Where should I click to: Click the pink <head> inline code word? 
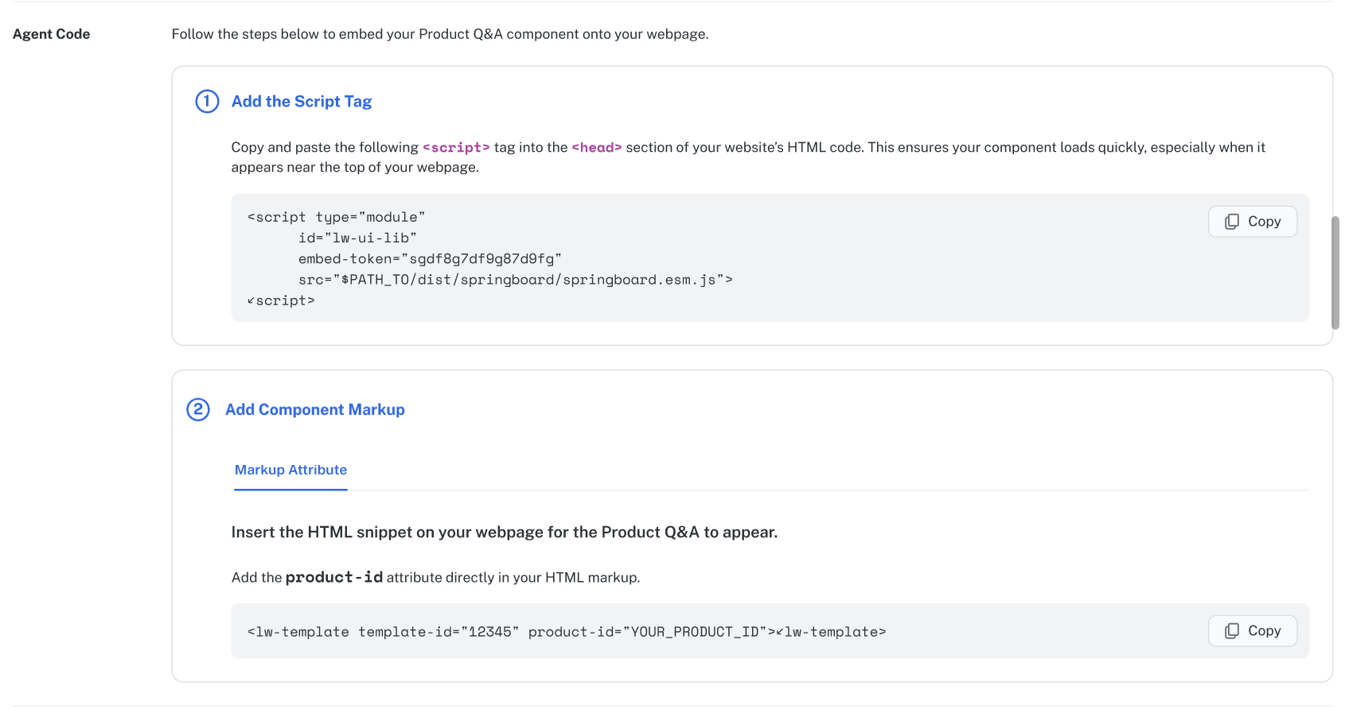pyautogui.click(x=596, y=148)
